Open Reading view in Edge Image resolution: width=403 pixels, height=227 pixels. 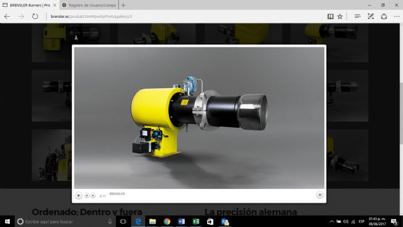(330, 17)
